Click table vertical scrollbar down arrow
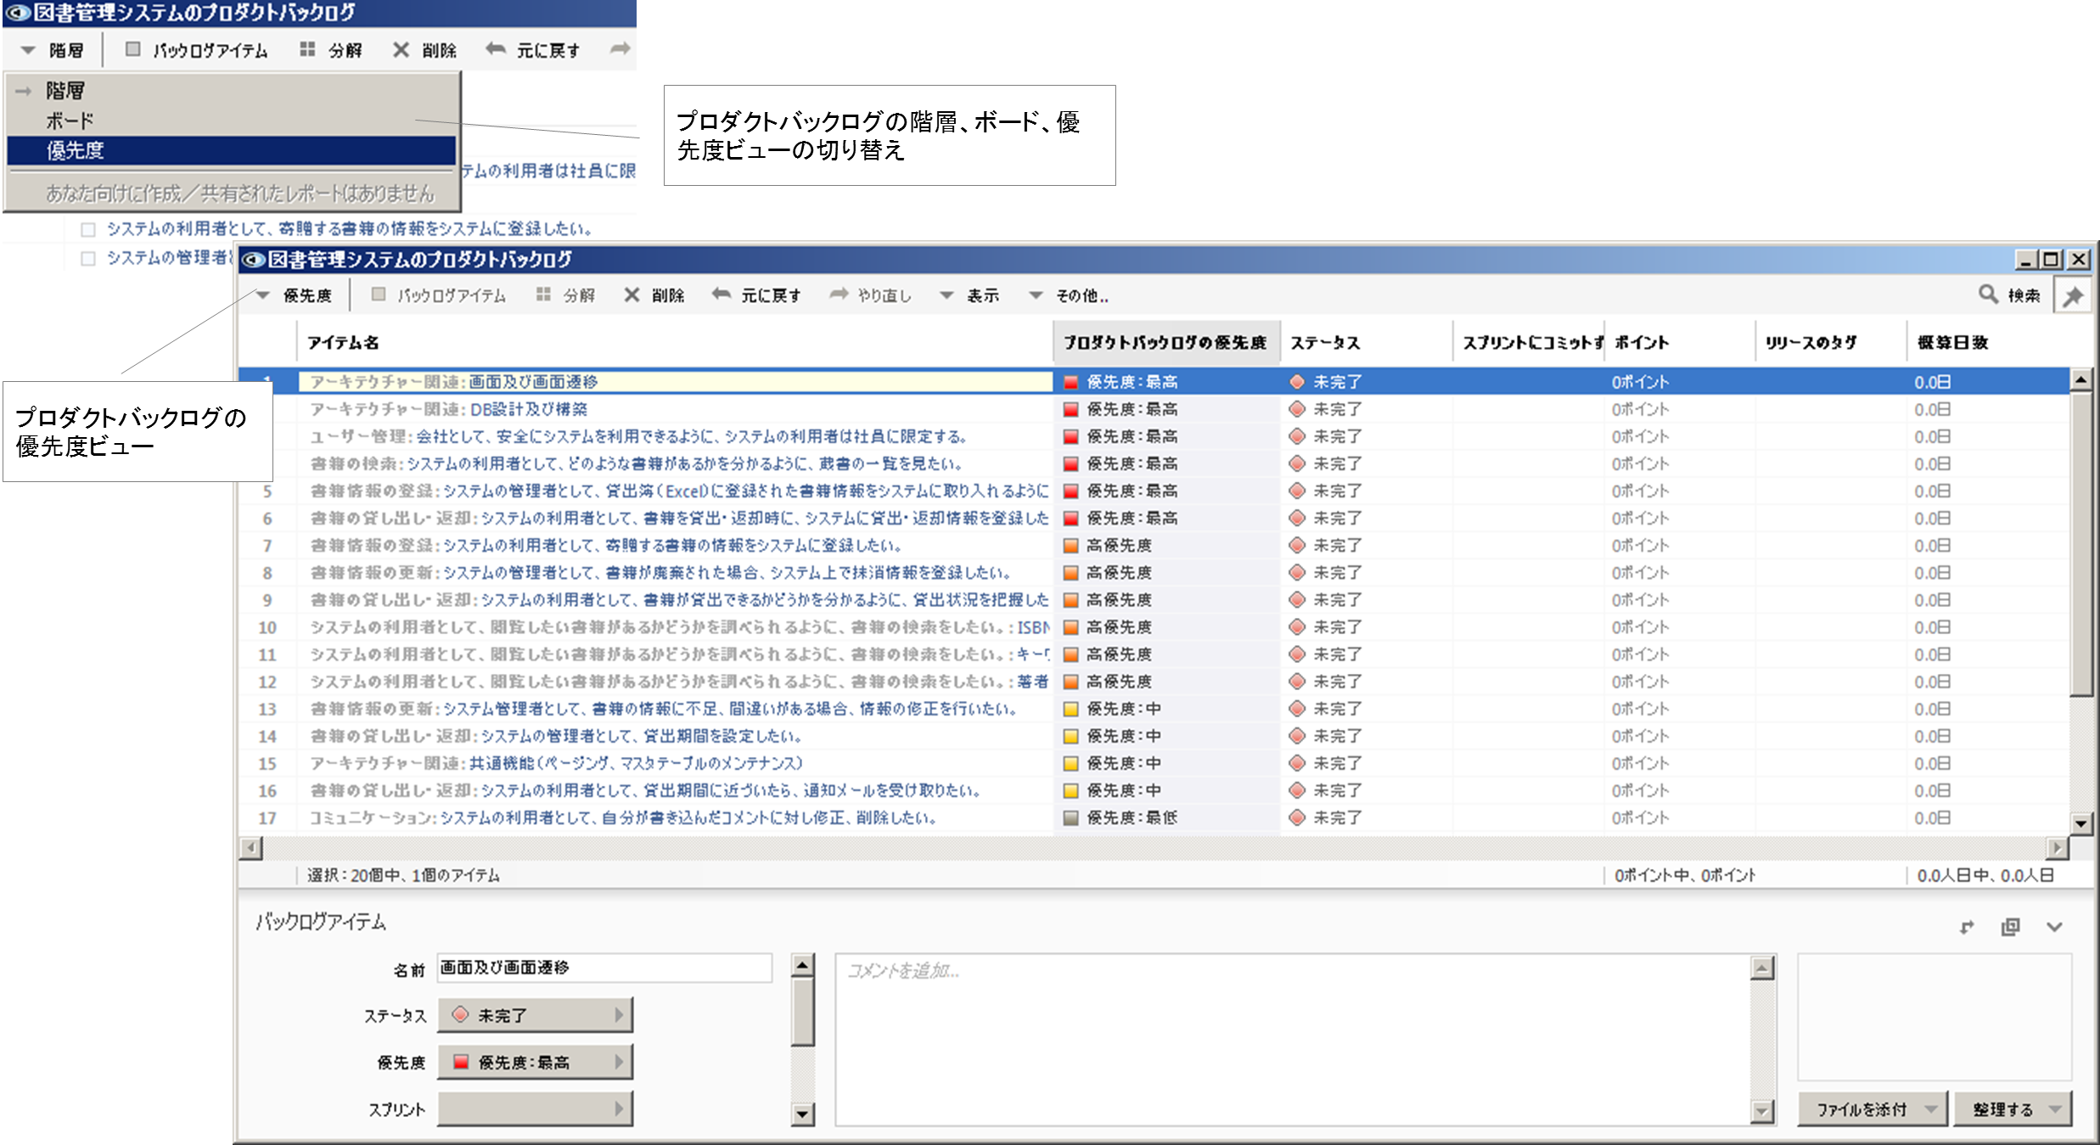The image size is (2100, 1145). tap(2080, 822)
